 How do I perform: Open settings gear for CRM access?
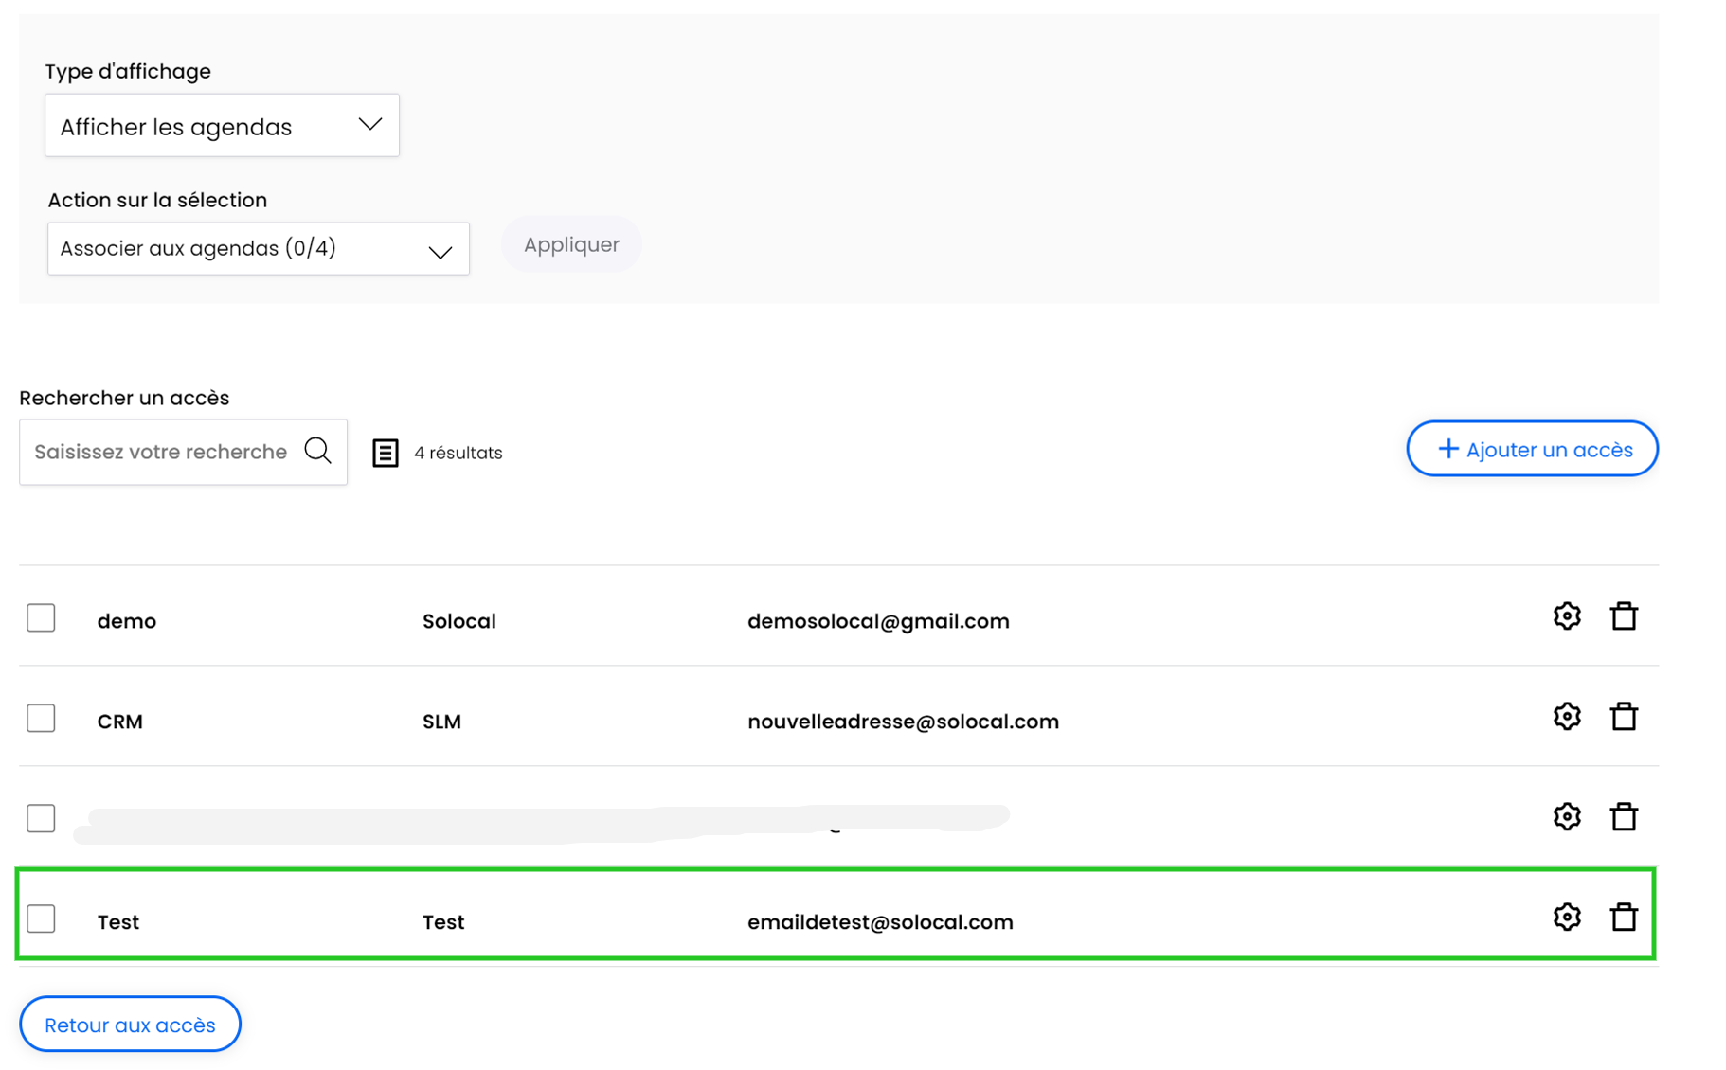[x=1567, y=717]
